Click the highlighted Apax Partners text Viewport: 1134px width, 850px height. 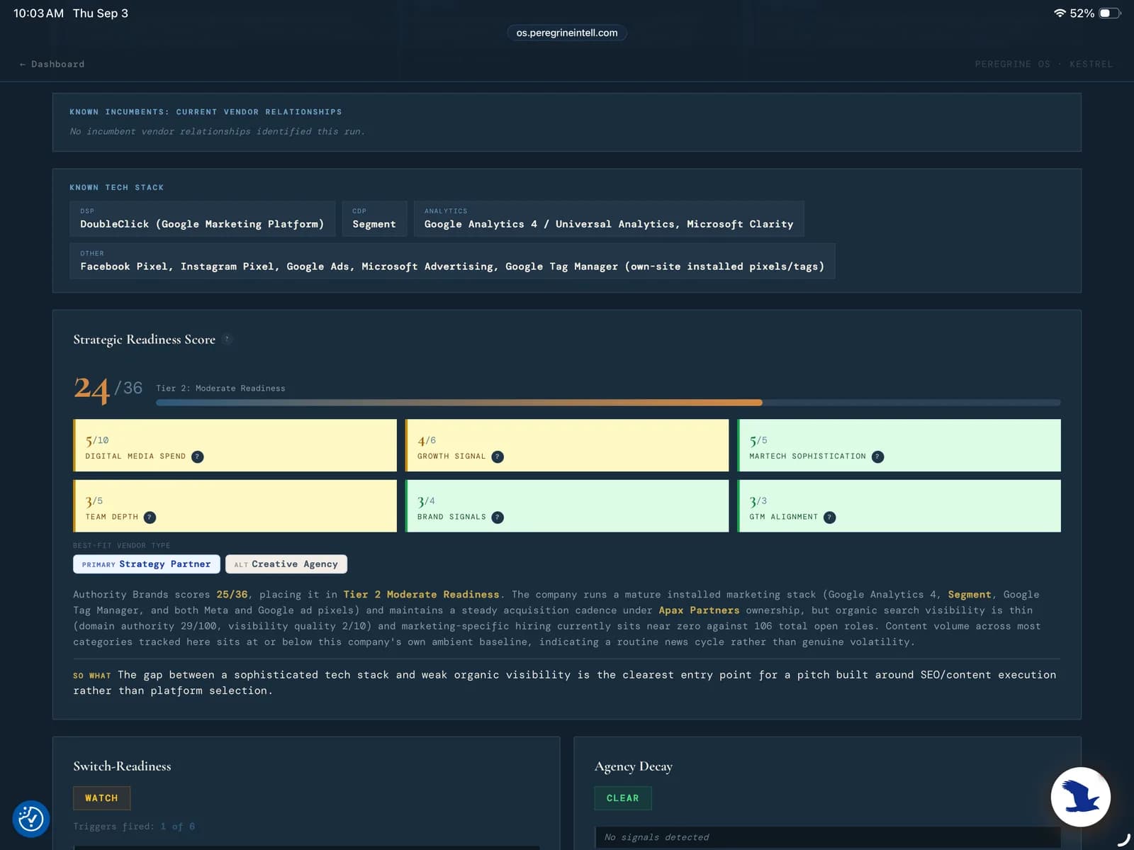click(x=699, y=610)
